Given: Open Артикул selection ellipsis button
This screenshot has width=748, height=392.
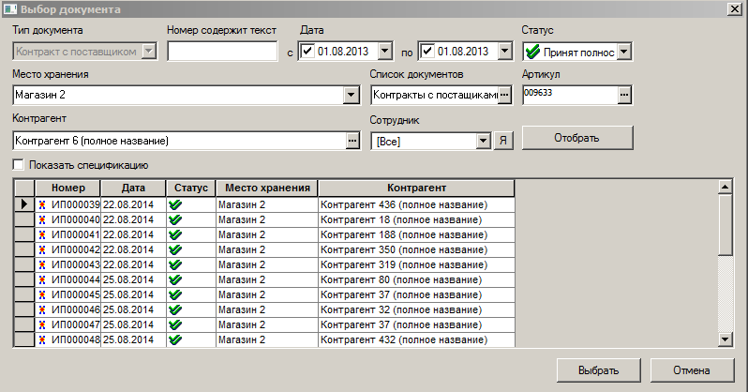Looking at the screenshot, I should pos(624,95).
